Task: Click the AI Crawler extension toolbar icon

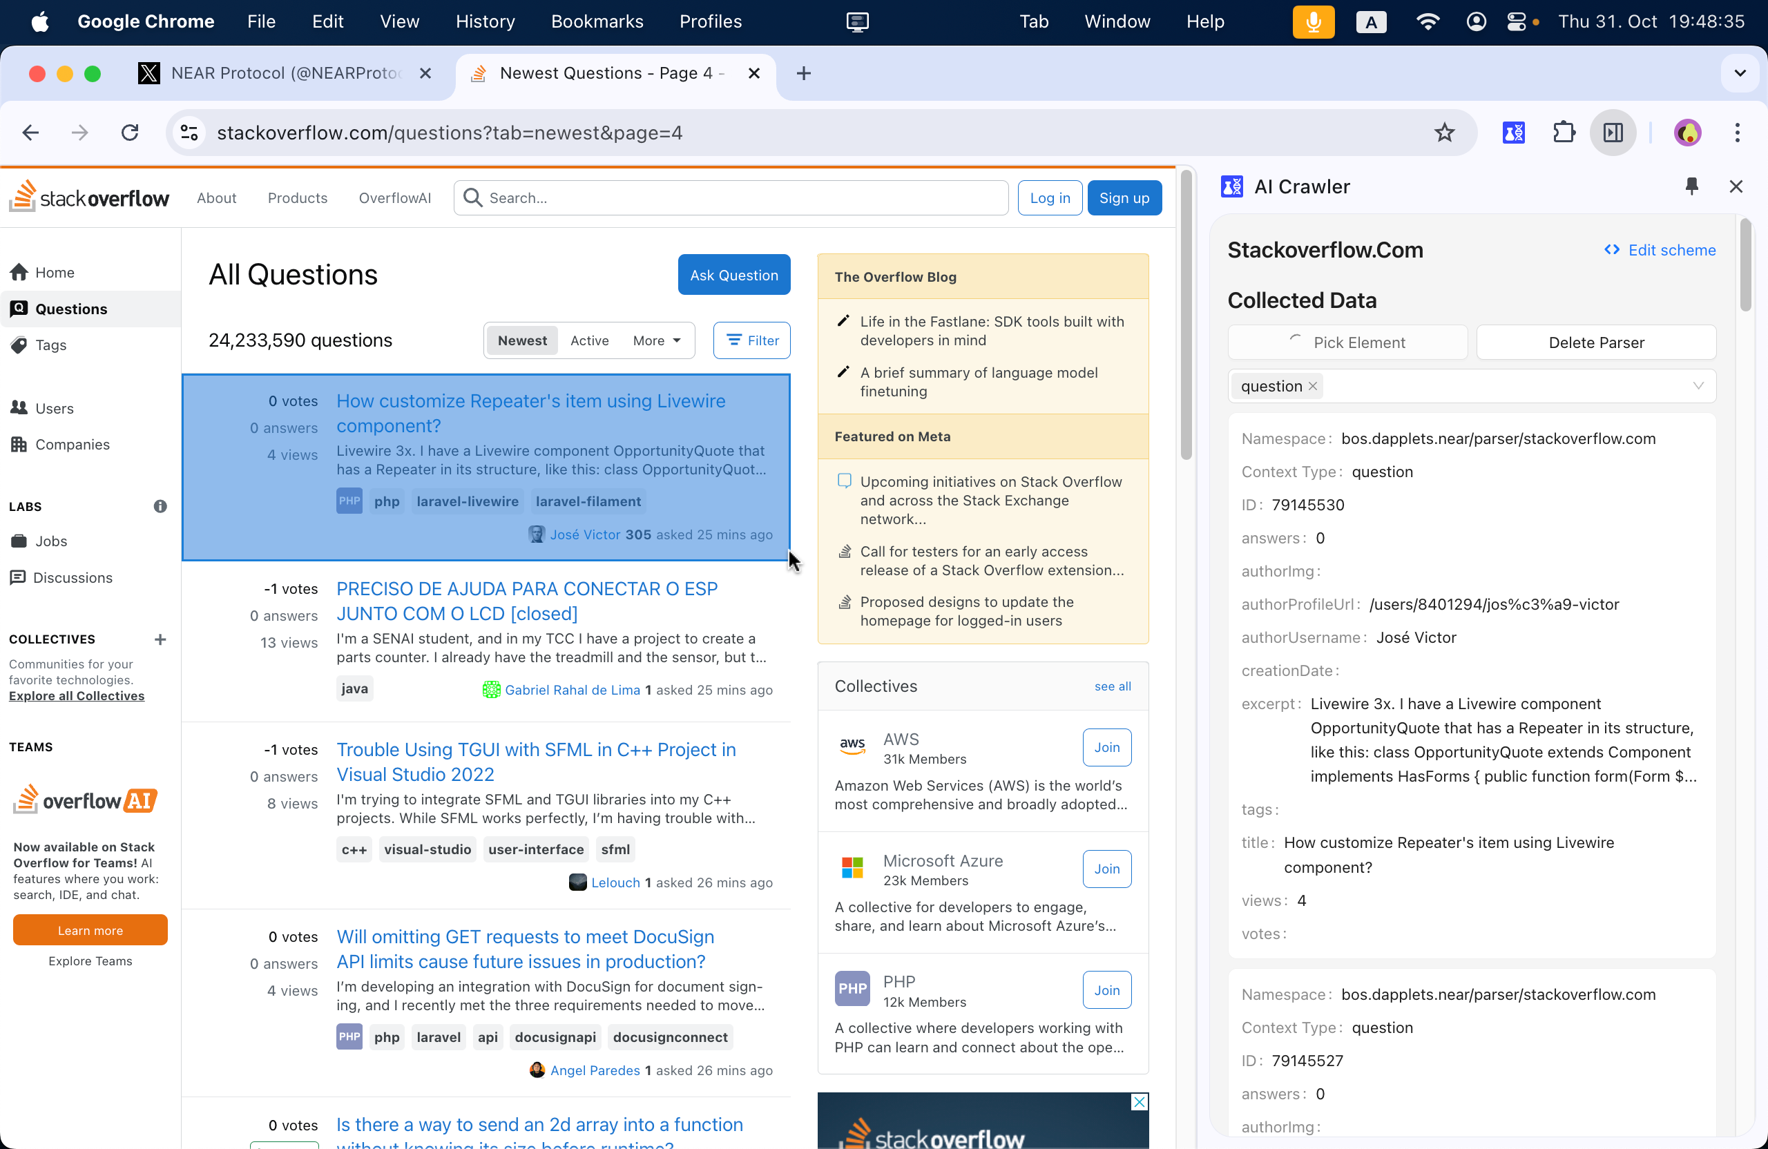Action: pos(1513,133)
